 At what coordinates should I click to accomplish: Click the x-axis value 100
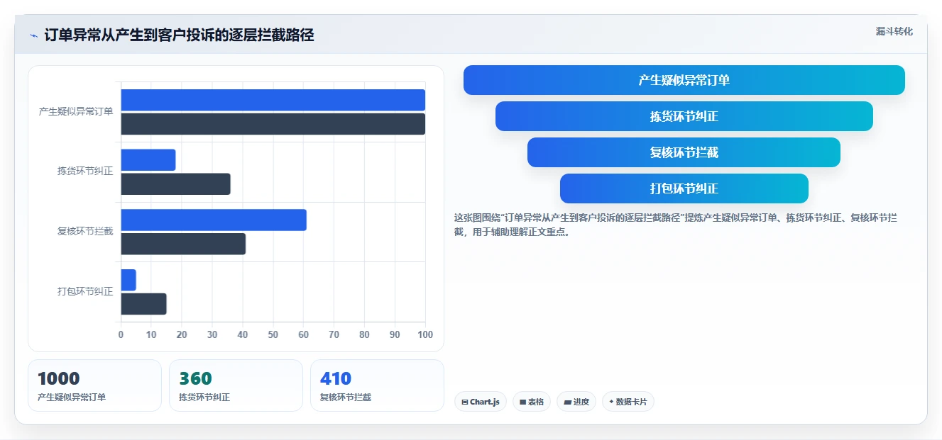(x=425, y=334)
